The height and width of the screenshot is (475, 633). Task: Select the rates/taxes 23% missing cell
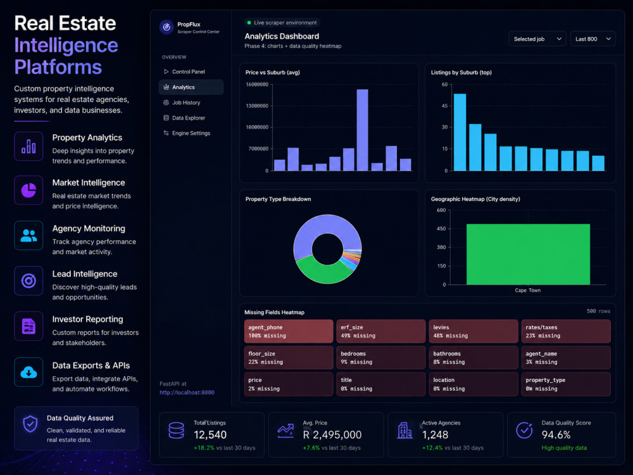click(565, 331)
